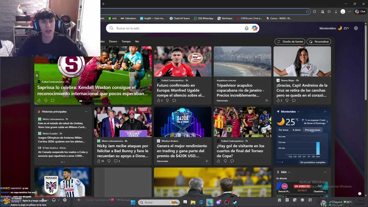
Task: Comment on Saprissa lo celebra article
Action: [x=53, y=100]
